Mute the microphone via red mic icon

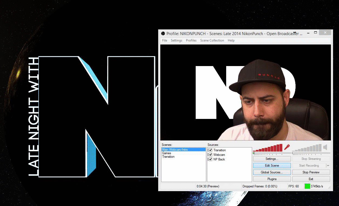[x=287, y=147]
